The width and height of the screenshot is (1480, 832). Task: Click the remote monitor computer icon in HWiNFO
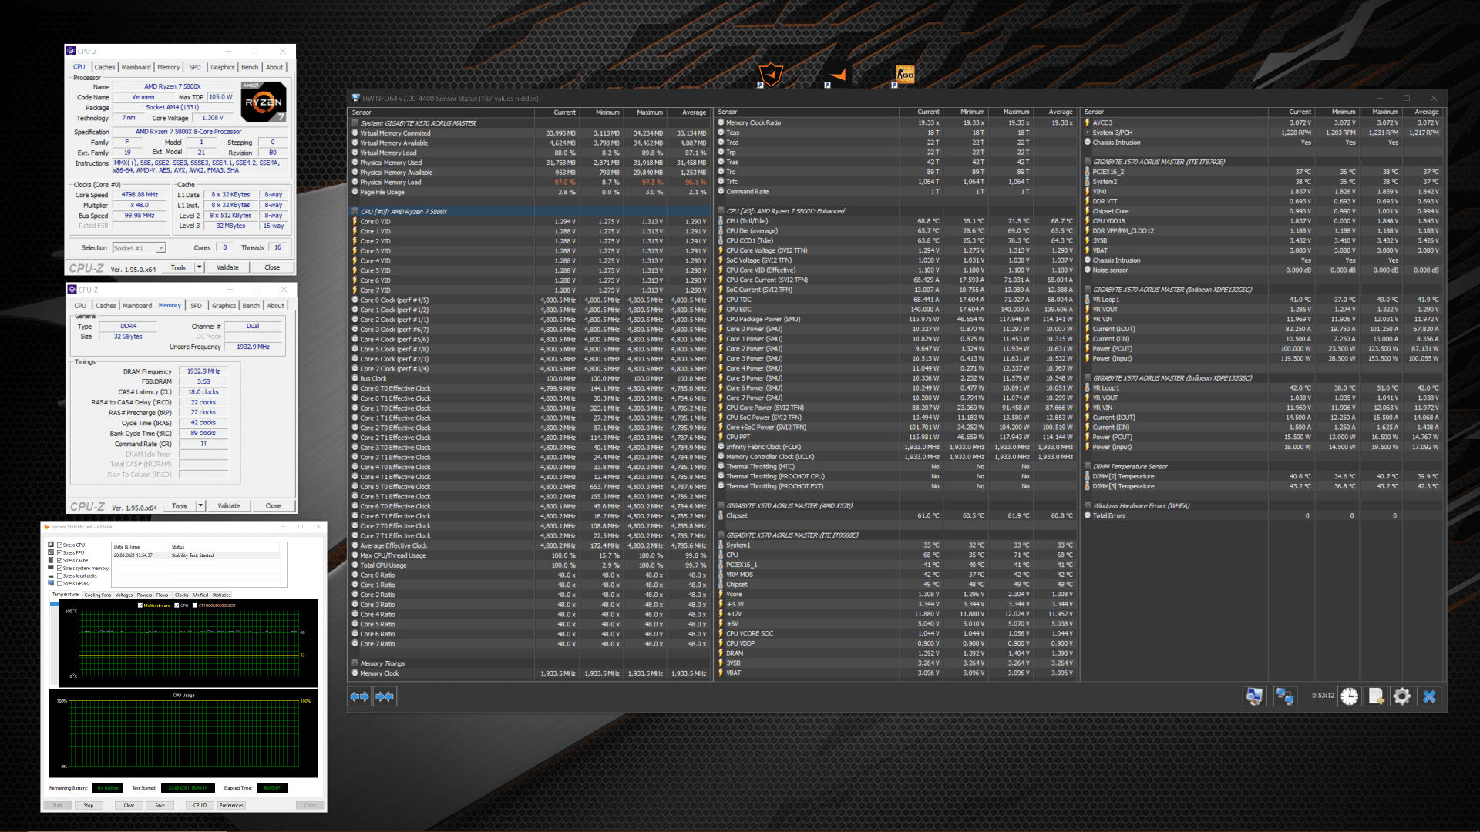tap(1254, 696)
